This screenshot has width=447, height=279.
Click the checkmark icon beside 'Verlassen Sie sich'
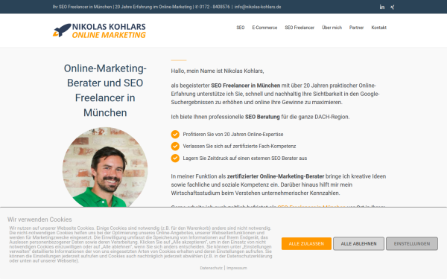click(x=175, y=146)
